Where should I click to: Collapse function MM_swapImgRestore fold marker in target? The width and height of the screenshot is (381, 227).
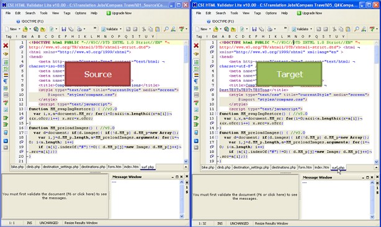(x=217, y=114)
